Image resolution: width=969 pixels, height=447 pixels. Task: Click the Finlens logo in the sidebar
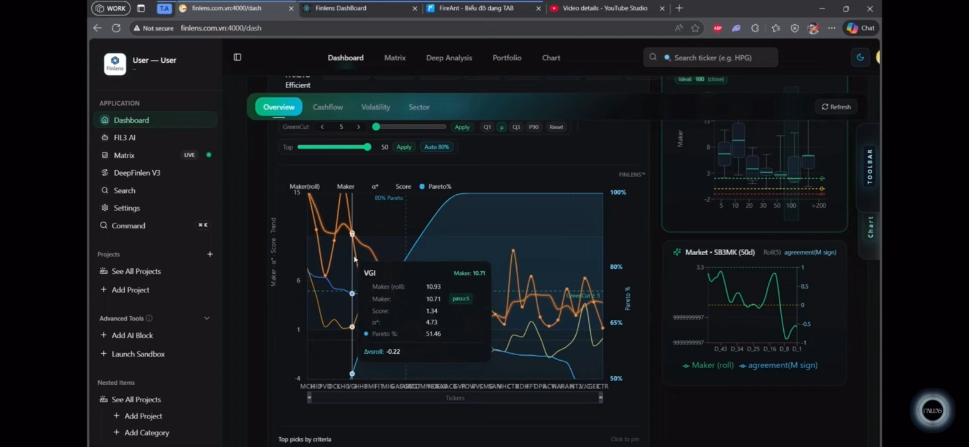tap(115, 64)
